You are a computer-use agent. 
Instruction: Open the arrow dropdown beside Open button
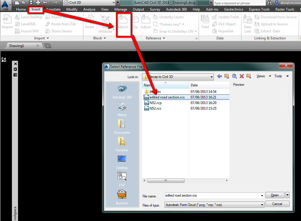[x=288, y=195]
